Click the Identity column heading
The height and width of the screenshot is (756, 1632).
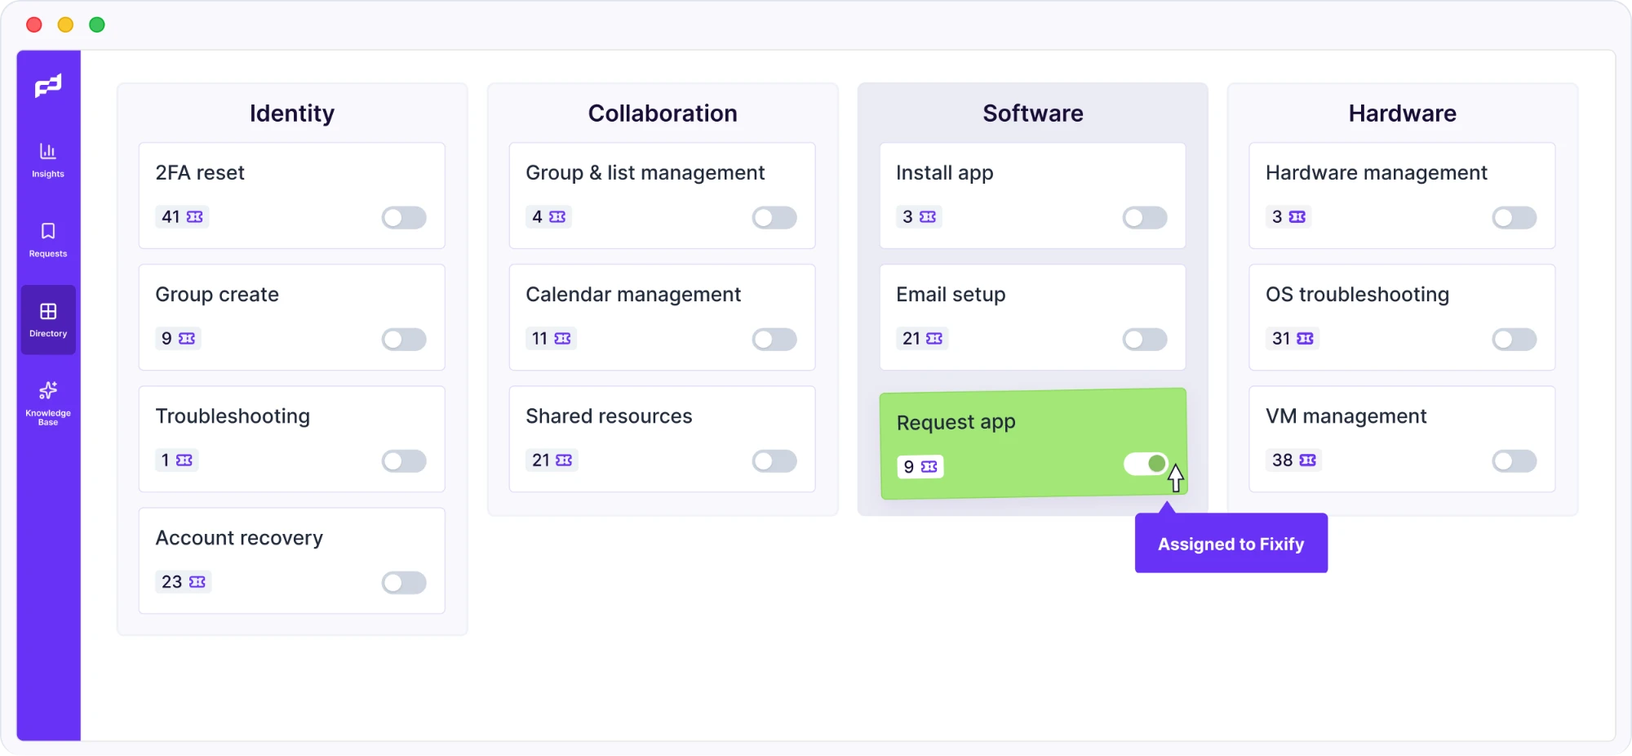292,113
